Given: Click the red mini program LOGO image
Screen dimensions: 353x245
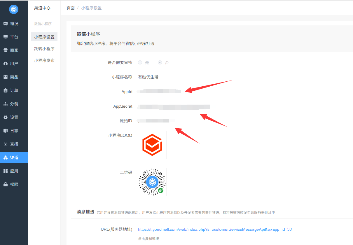Looking at the screenshot, I should click(x=152, y=145).
